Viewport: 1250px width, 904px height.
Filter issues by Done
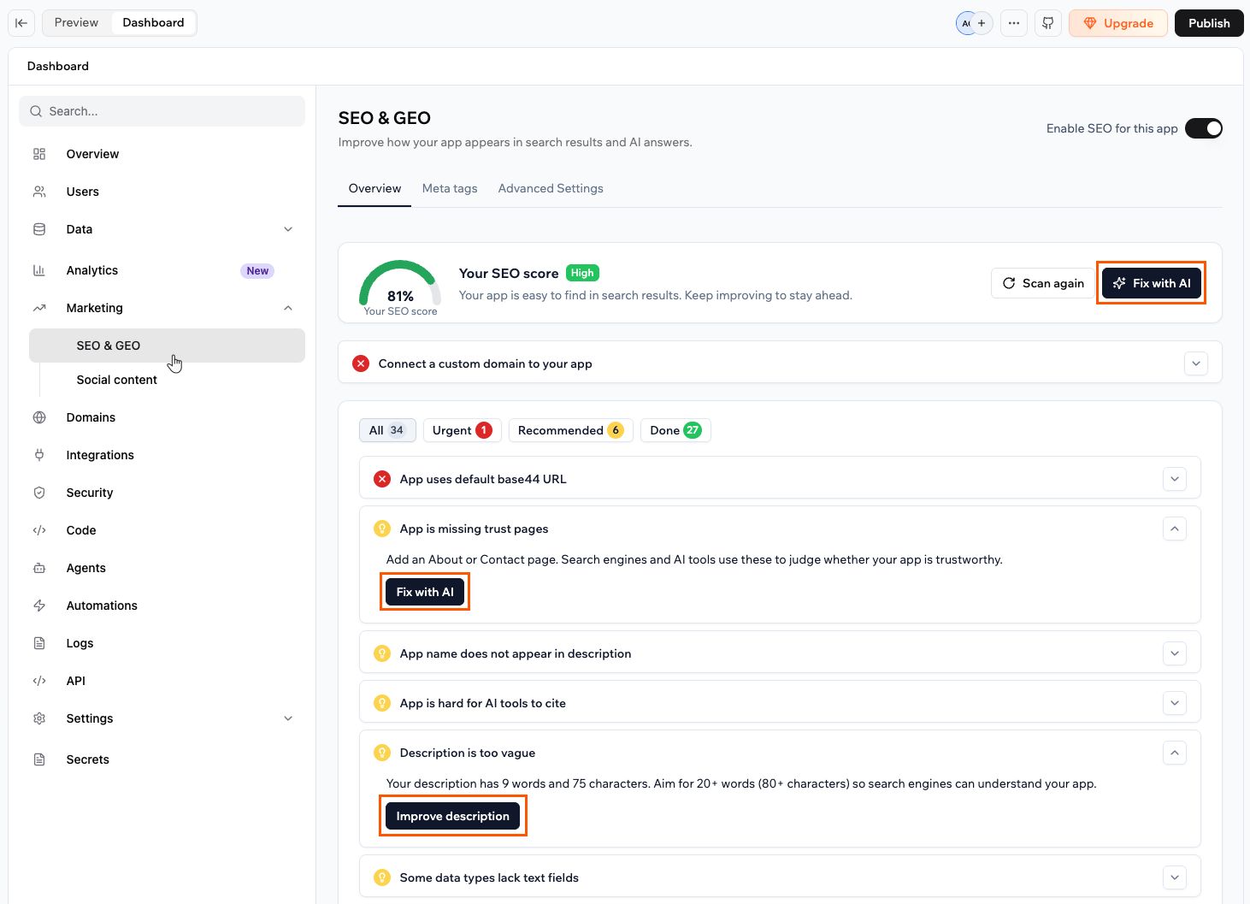pos(675,430)
